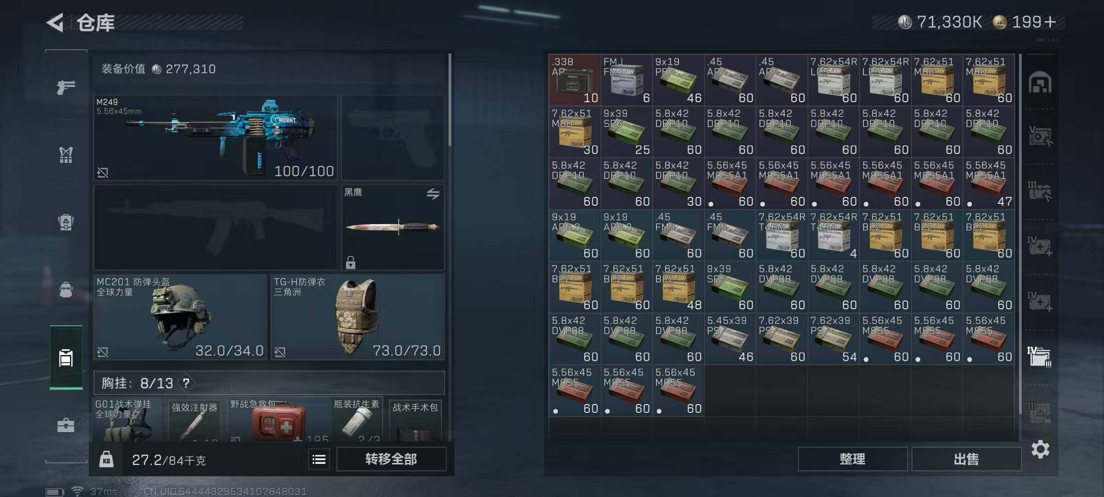The image size is (1104, 497).
Task: Select the .338 AP ammo box
Action: coord(575,80)
